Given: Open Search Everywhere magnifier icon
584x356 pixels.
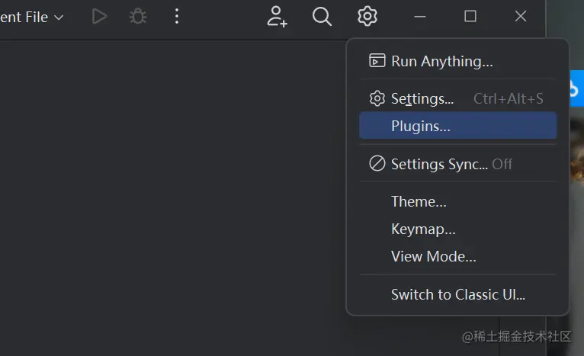Looking at the screenshot, I should click(x=322, y=16).
